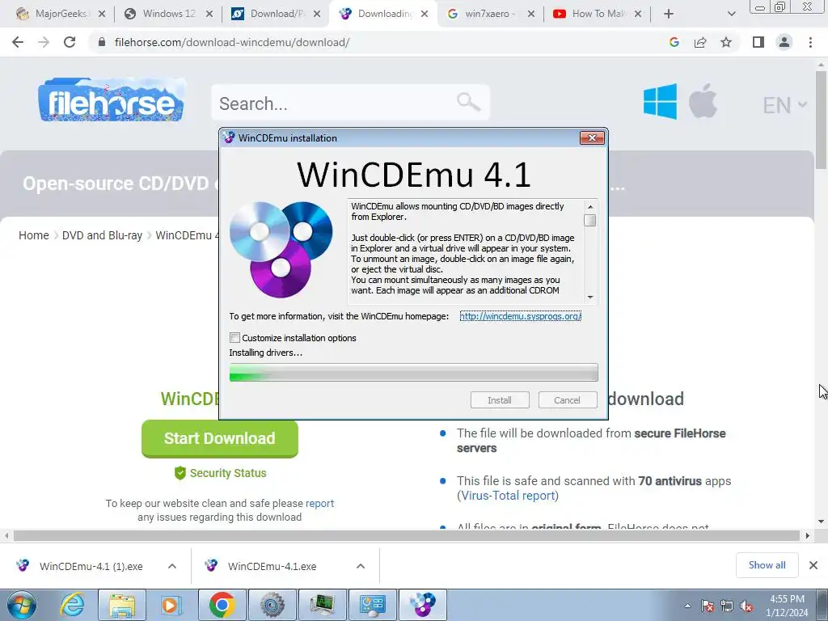
Task: Close the downloads bar
Action: [x=813, y=565]
